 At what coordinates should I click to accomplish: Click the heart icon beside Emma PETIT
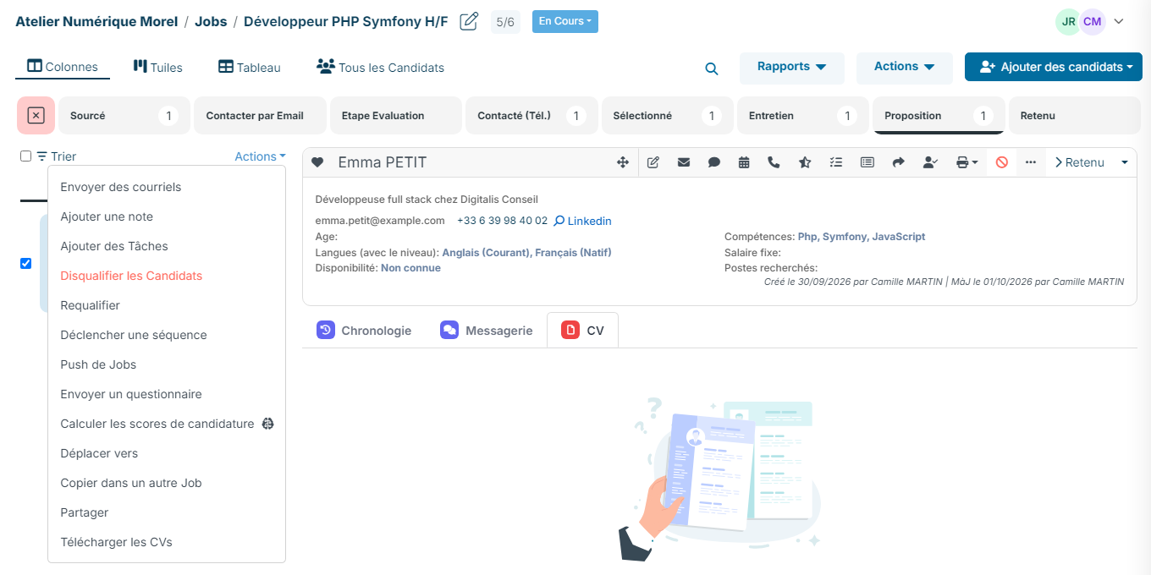pyautogui.click(x=317, y=162)
